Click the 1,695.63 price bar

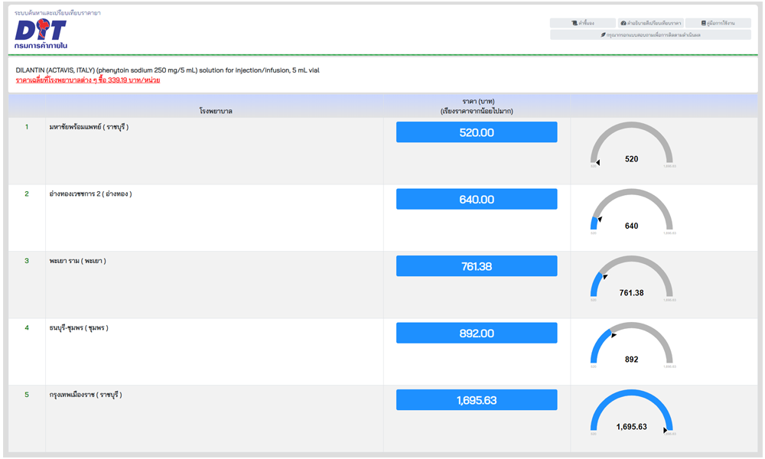pos(477,399)
